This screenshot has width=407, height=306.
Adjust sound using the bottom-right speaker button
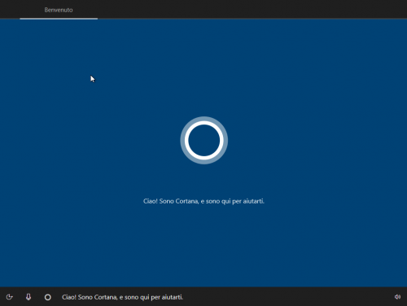(x=397, y=297)
